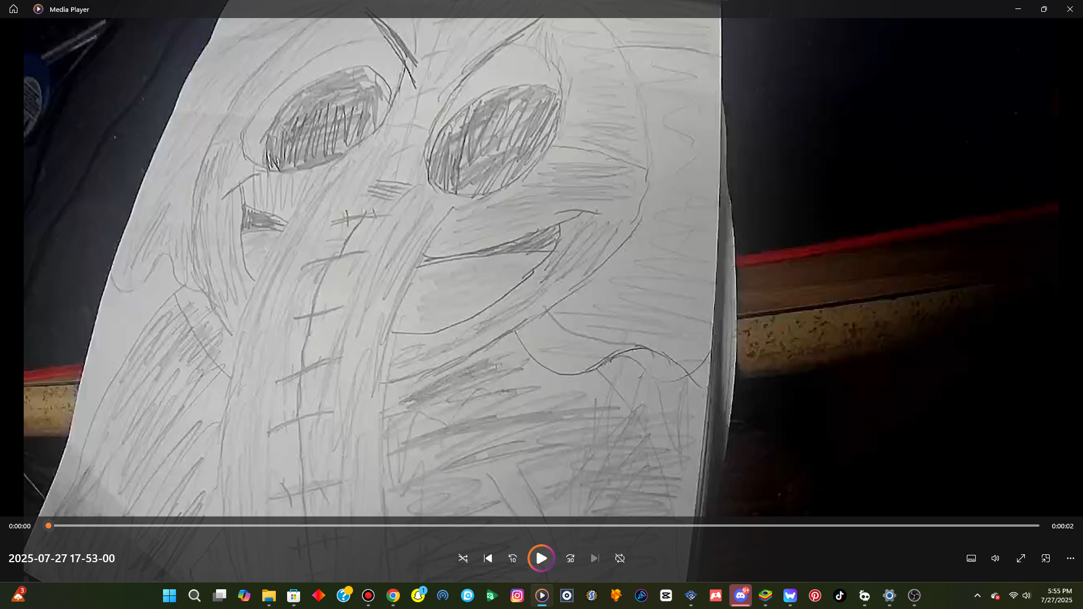Open subtitles and captions options
The image size is (1083, 609).
tap(971, 558)
